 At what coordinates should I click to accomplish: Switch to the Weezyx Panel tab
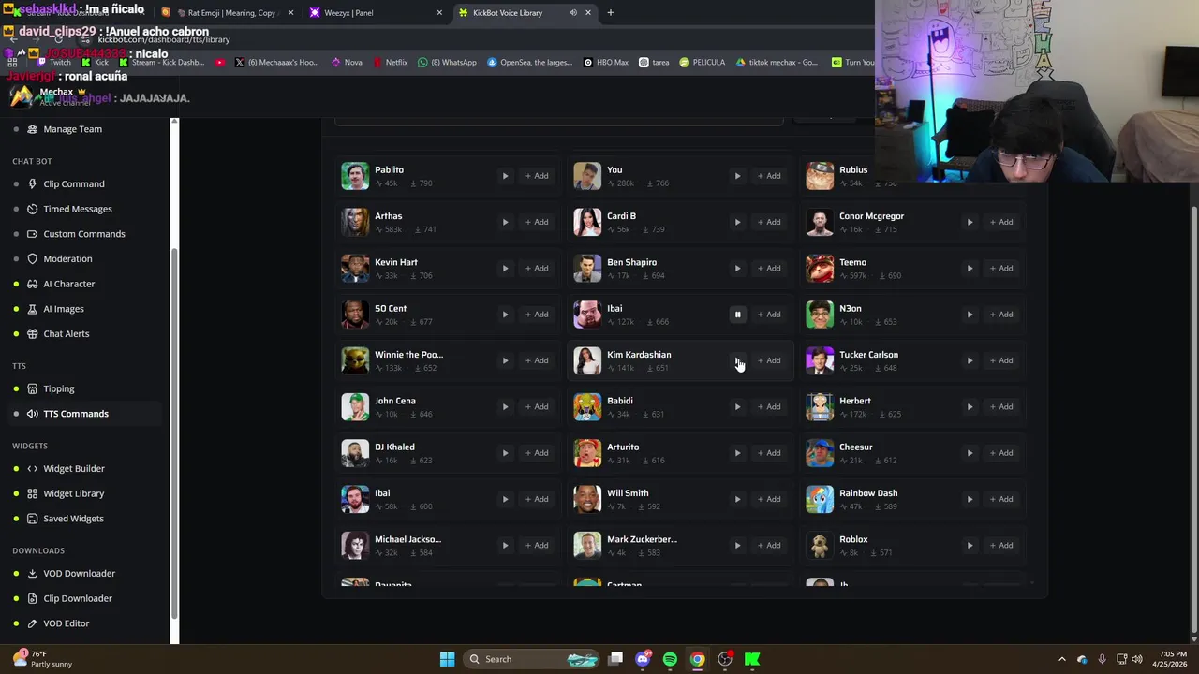click(375, 13)
